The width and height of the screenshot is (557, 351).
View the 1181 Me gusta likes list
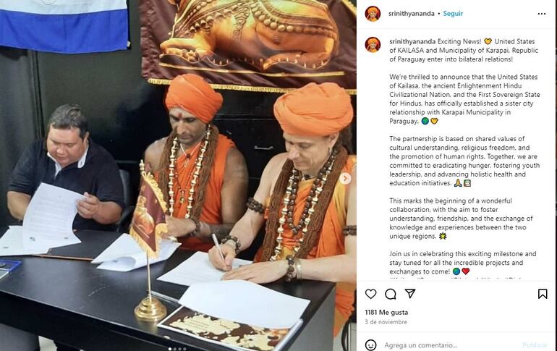point(386,312)
